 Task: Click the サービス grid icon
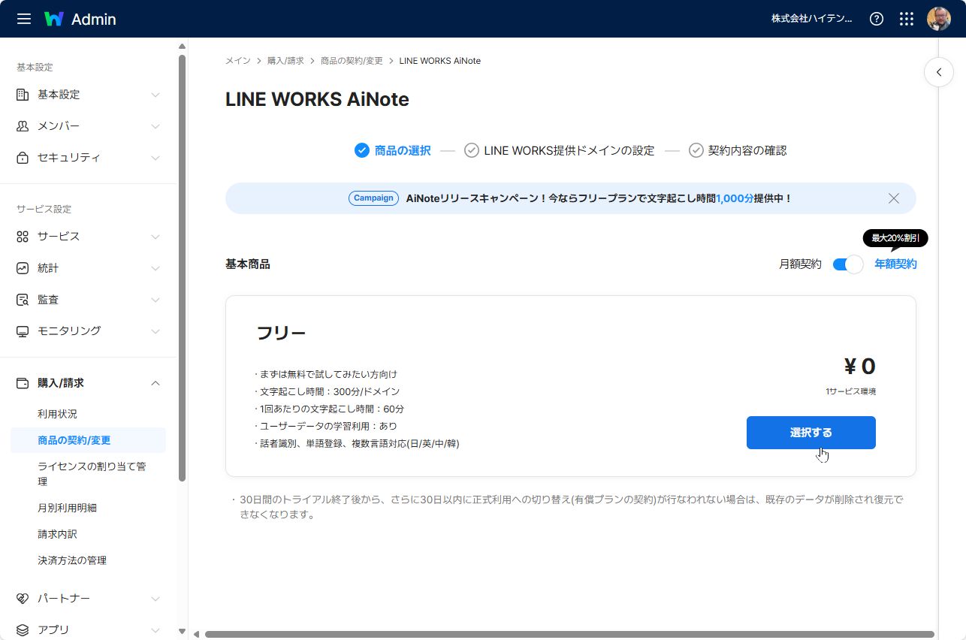(x=23, y=237)
